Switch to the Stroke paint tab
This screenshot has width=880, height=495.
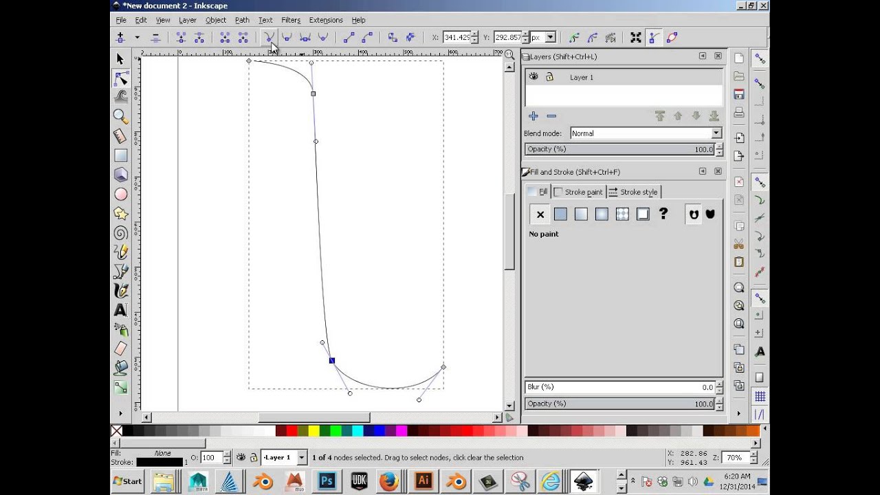(x=578, y=192)
